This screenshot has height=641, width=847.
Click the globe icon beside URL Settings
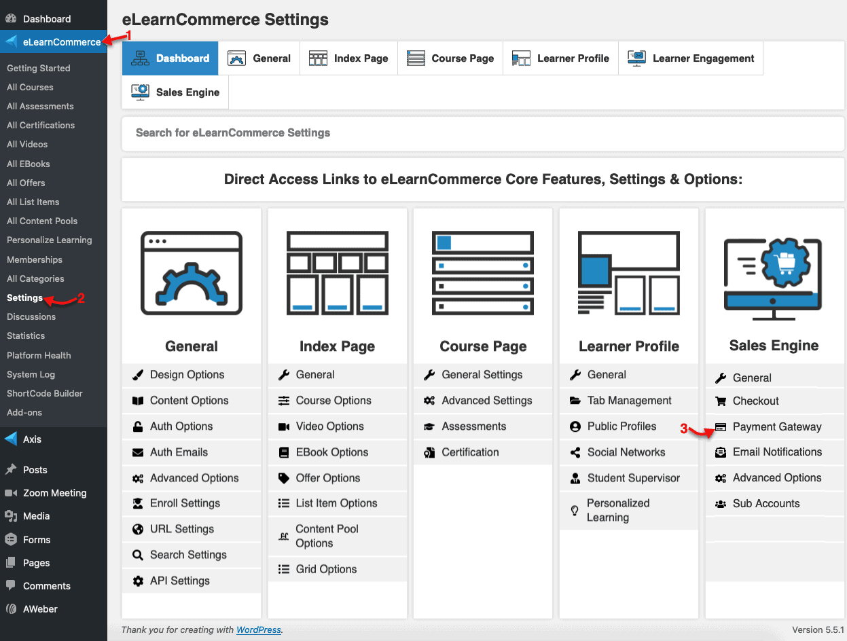click(x=138, y=529)
